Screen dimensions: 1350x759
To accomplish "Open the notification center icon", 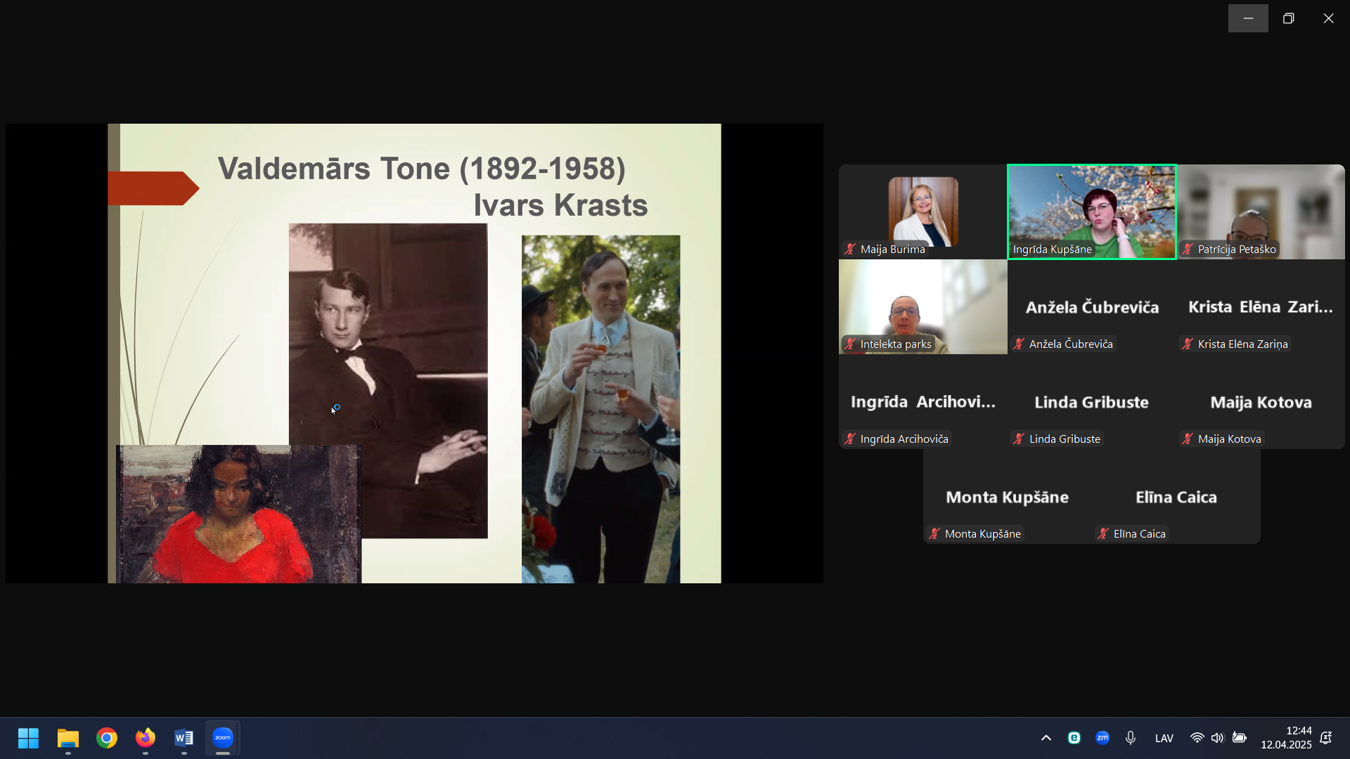I will (1326, 738).
